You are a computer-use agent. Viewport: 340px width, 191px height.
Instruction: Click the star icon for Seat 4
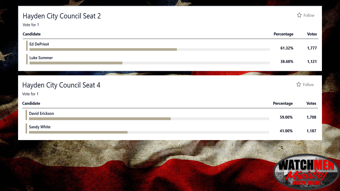click(299, 84)
